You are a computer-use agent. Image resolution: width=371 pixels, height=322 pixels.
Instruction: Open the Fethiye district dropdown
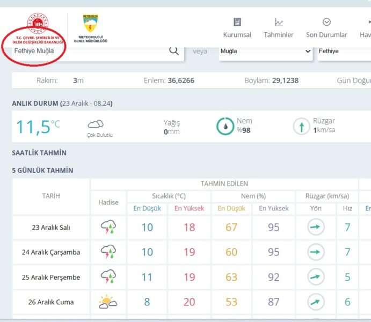[x=344, y=52]
